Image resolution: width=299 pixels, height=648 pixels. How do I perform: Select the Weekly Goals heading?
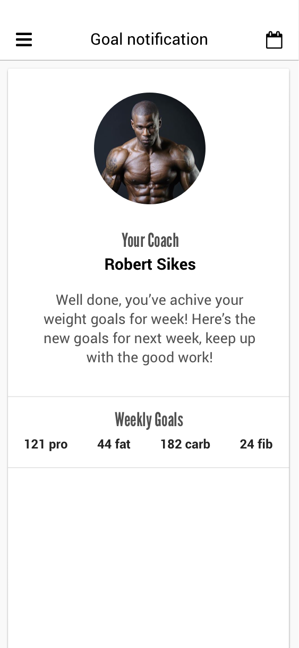[149, 420]
